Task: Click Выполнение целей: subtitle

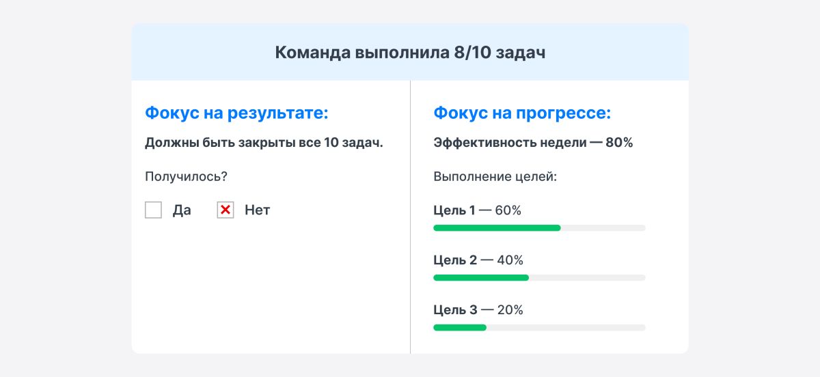Action: (495, 177)
